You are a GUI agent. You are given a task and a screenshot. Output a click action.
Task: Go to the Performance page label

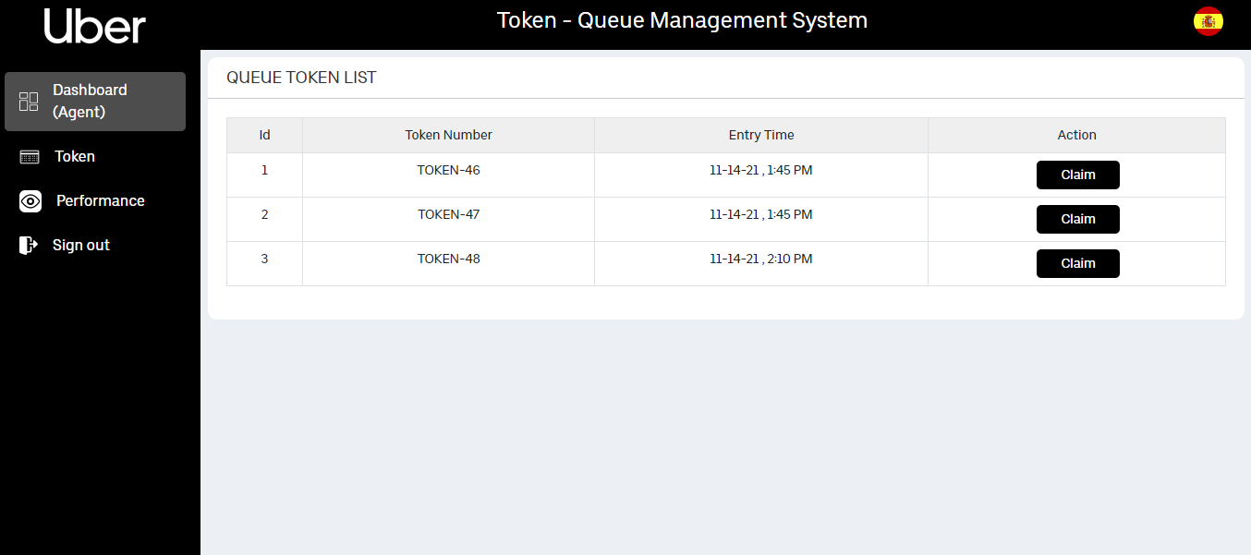100,201
